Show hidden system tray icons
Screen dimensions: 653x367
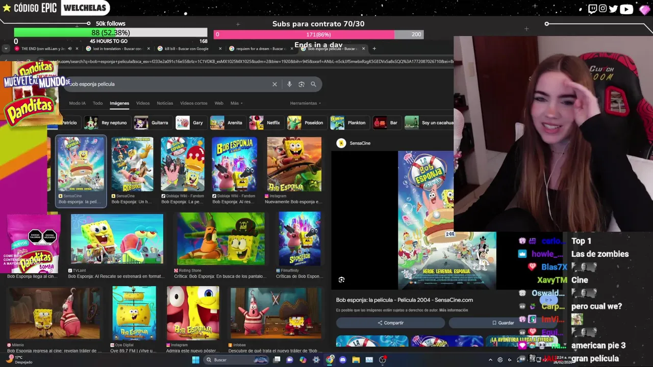[x=490, y=360]
